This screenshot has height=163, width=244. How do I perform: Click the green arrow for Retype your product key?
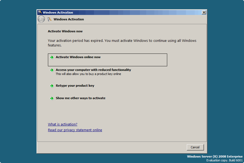point(52,86)
